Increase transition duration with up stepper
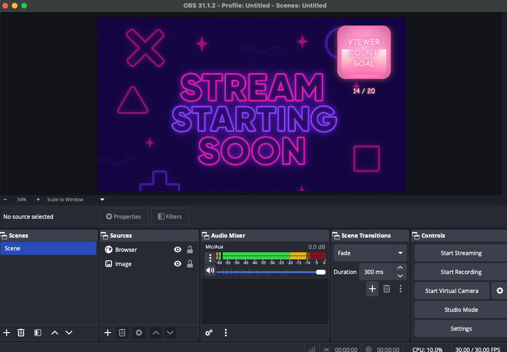507x352 pixels. 400,268
